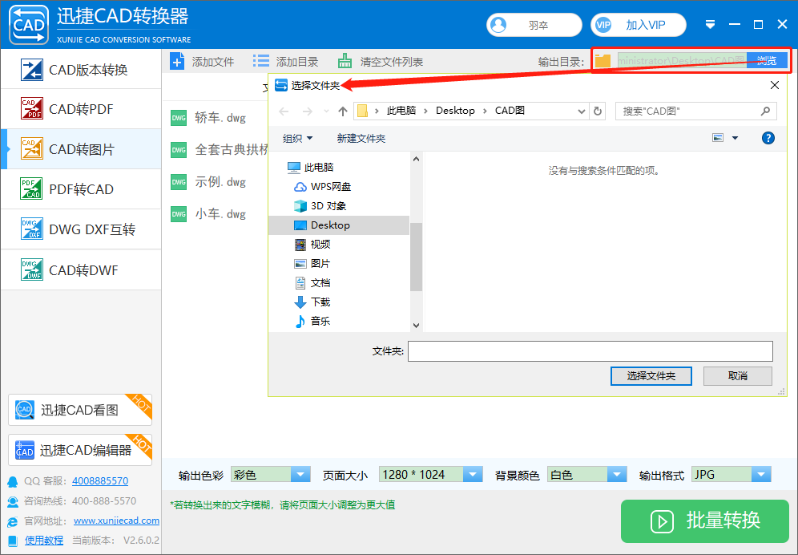The width and height of the screenshot is (798, 555).
Task: Open 迅捷CAD编辑器 promo button
Action: [x=80, y=450]
